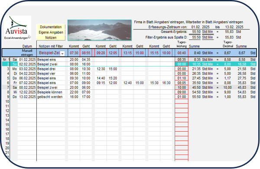Select row number 20
The width and height of the screenshot is (260, 169).
[x=7, y=148]
